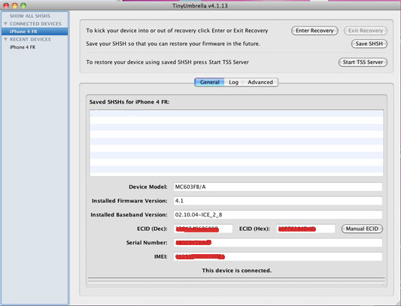
Task: Click the 'Saved SHSHs for iPhone 4 FR:' heading
Action: point(129,102)
